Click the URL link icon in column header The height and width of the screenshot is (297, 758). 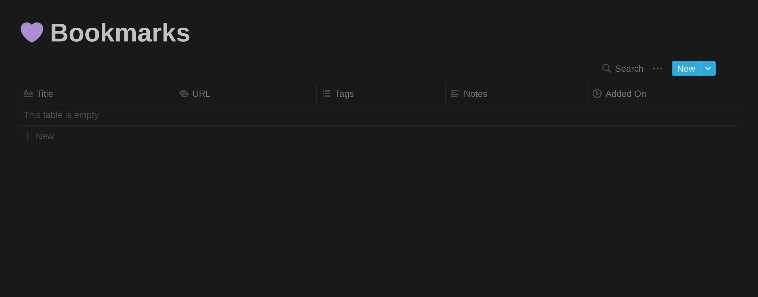tap(183, 94)
